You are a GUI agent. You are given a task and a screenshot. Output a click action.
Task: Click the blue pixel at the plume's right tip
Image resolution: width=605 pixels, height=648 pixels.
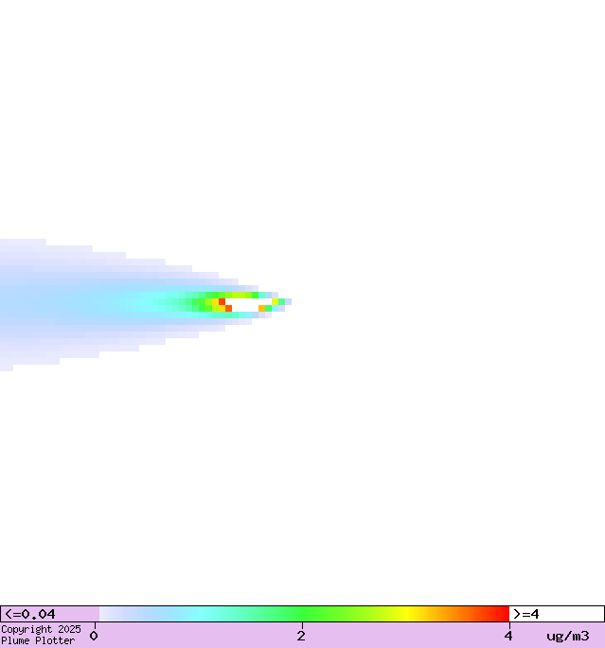click(288, 302)
